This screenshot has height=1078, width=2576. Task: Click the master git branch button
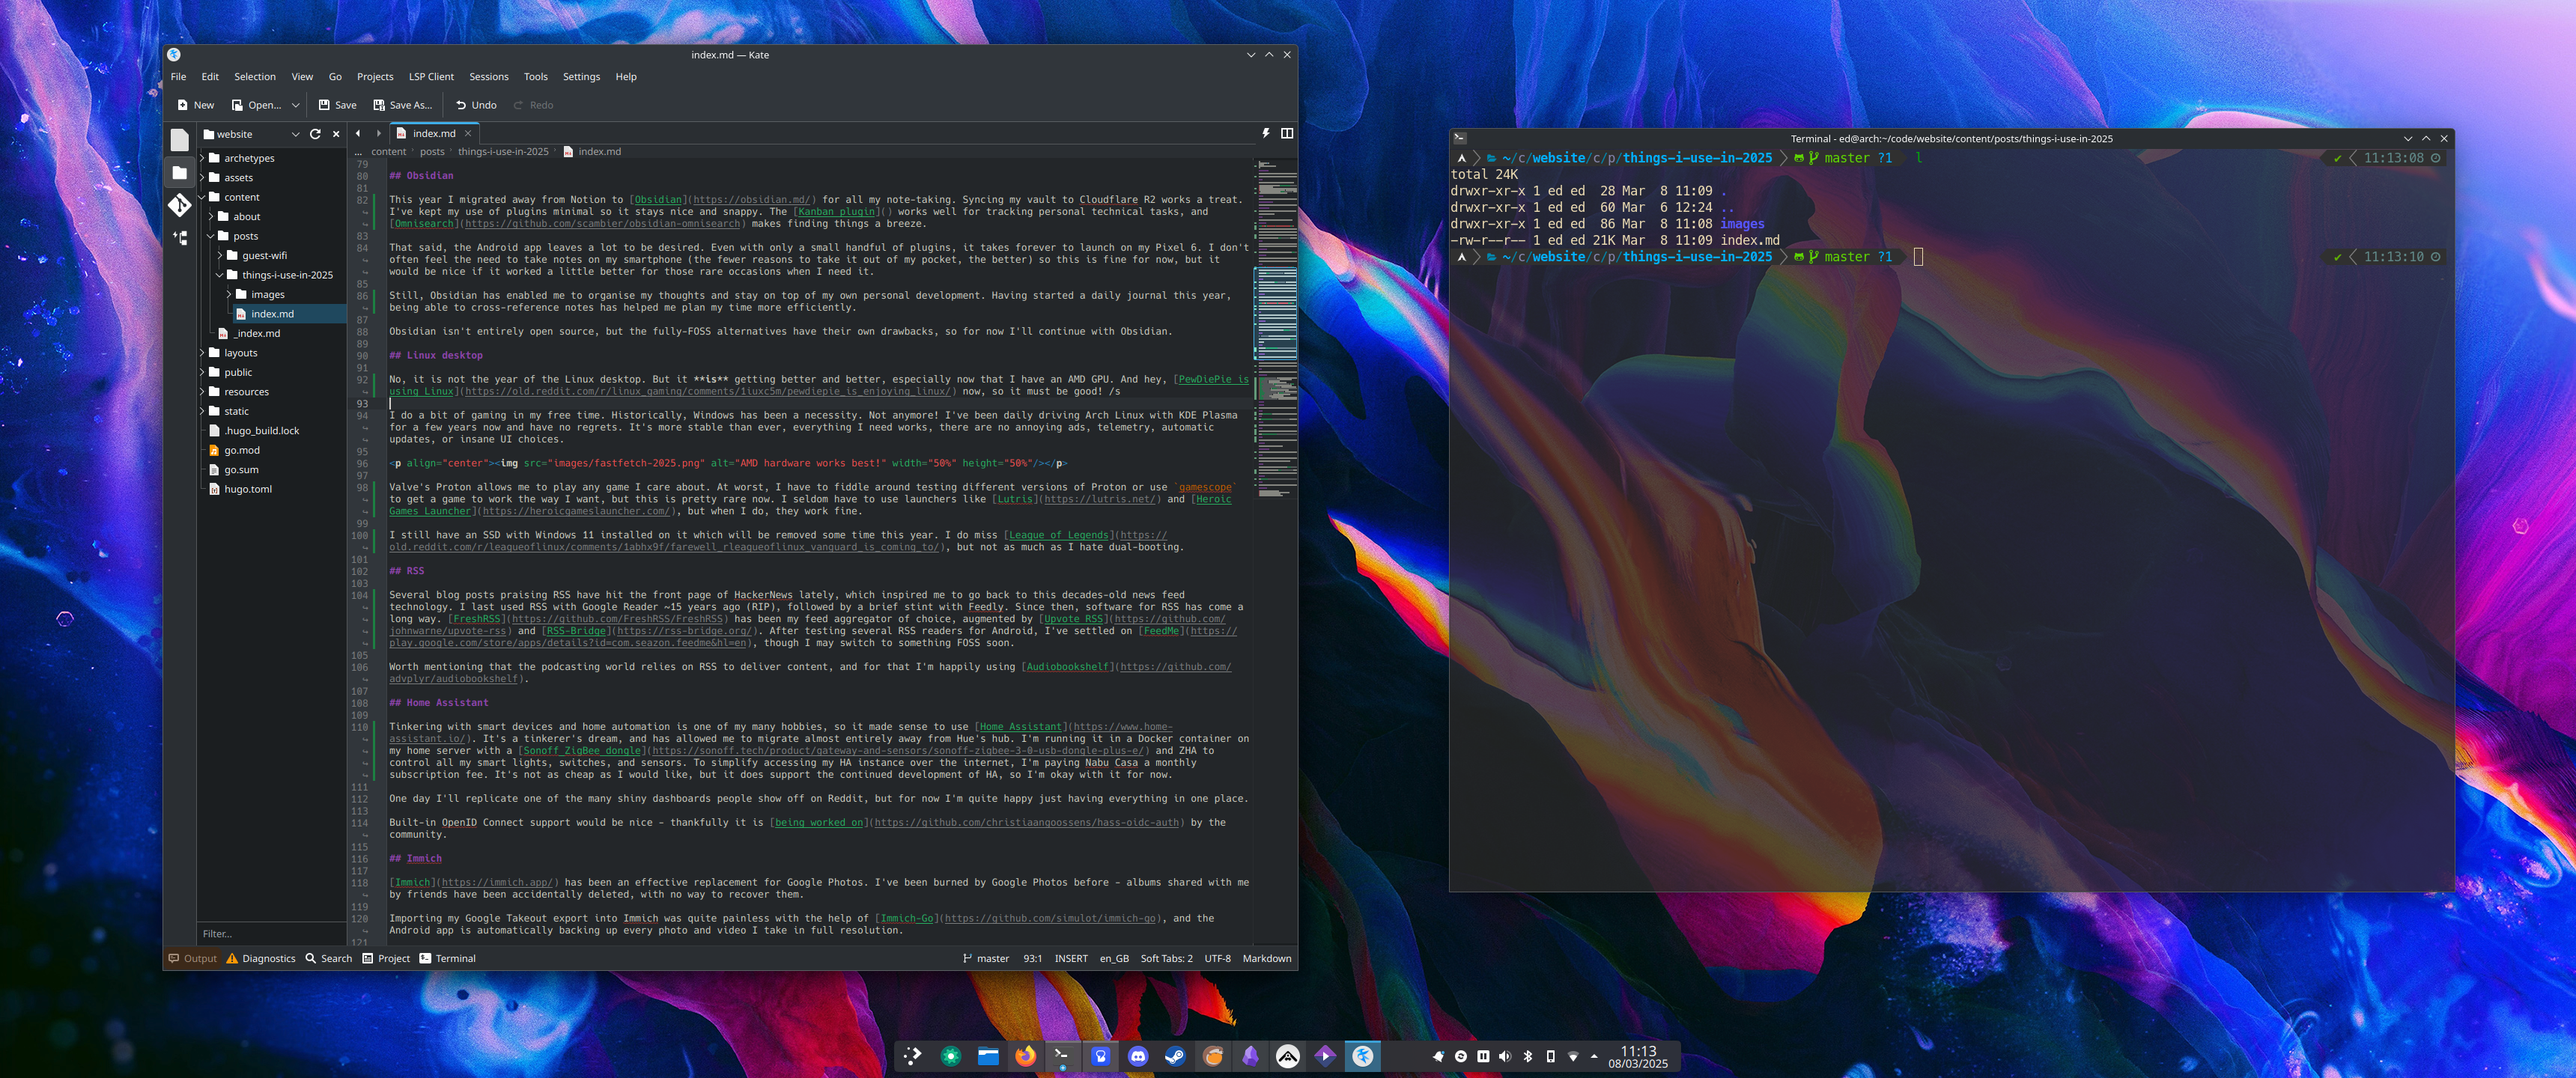986,958
